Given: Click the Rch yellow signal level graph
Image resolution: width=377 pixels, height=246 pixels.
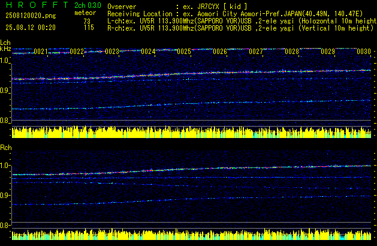Looking at the screenshot, I should coord(191,234).
